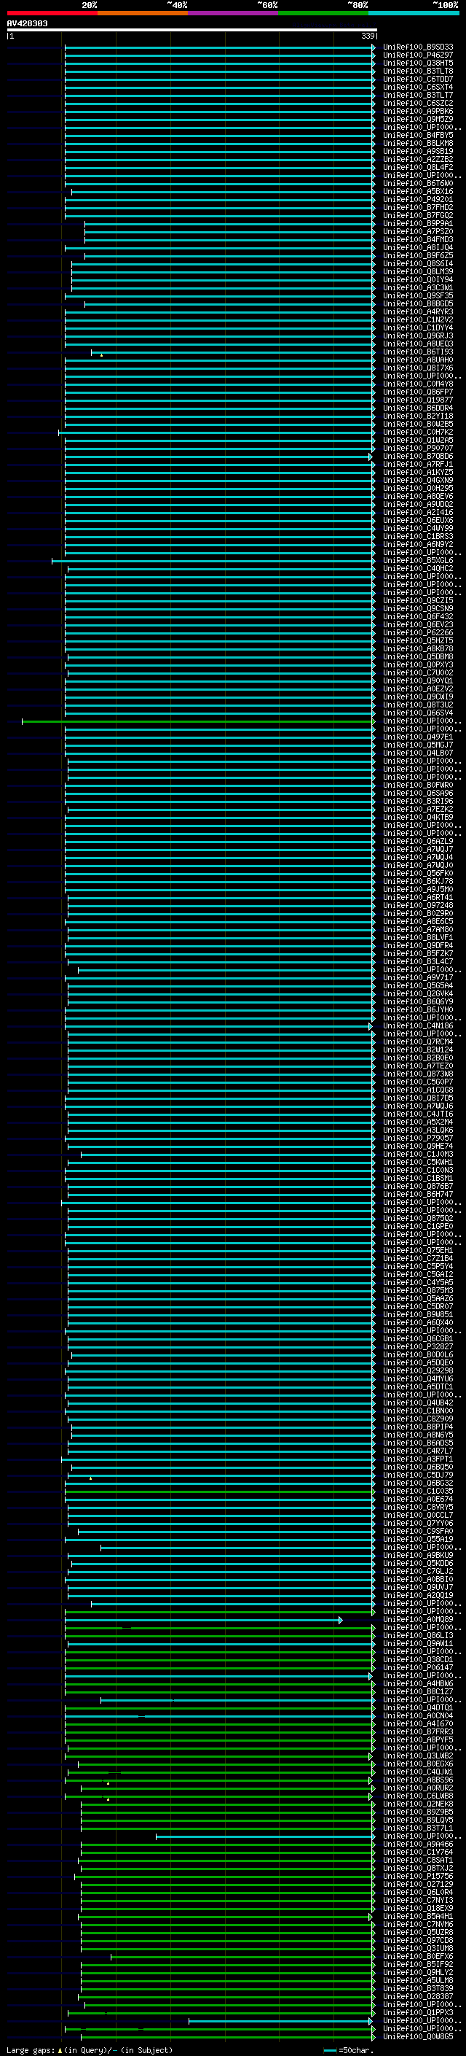Screen dimensions: 466x2056
Task: Click the UniRef100_B8C1Z7 label
Action: click(417, 1691)
